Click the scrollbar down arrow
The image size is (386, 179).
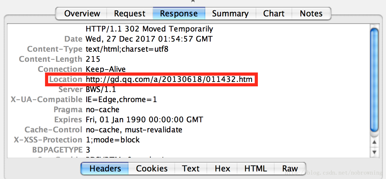click(x=374, y=152)
